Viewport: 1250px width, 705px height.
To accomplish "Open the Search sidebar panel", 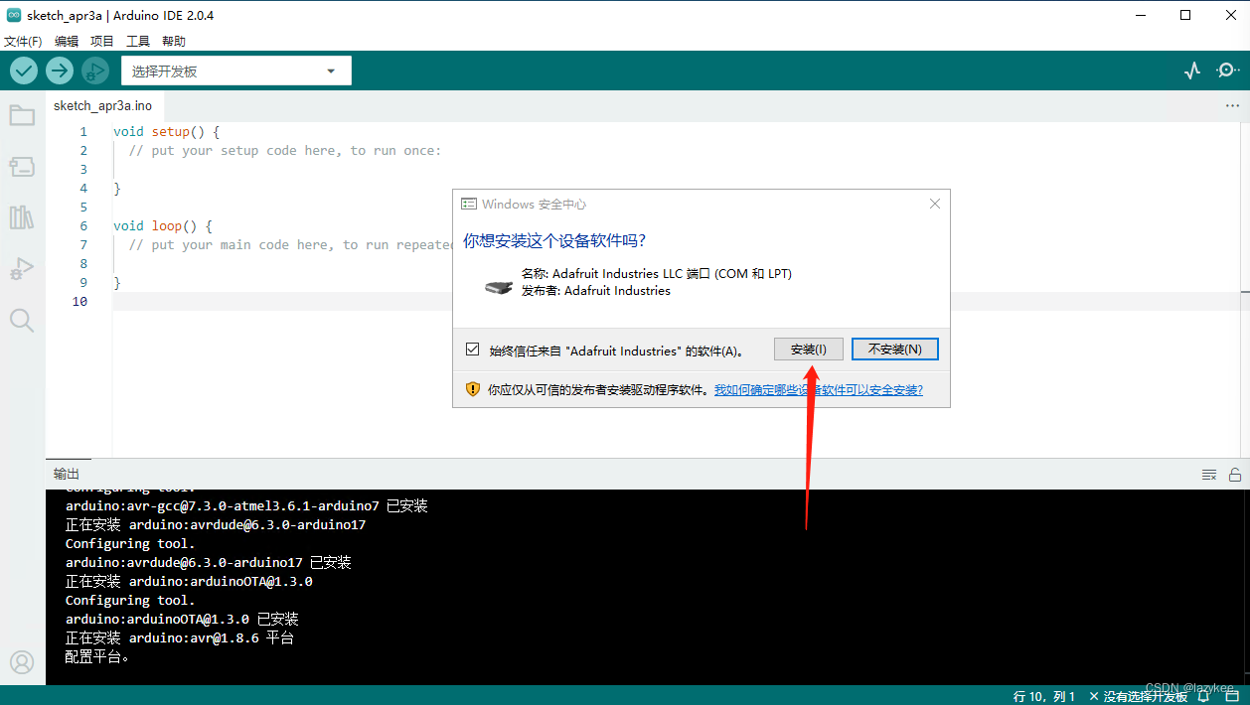I will 22,320.
